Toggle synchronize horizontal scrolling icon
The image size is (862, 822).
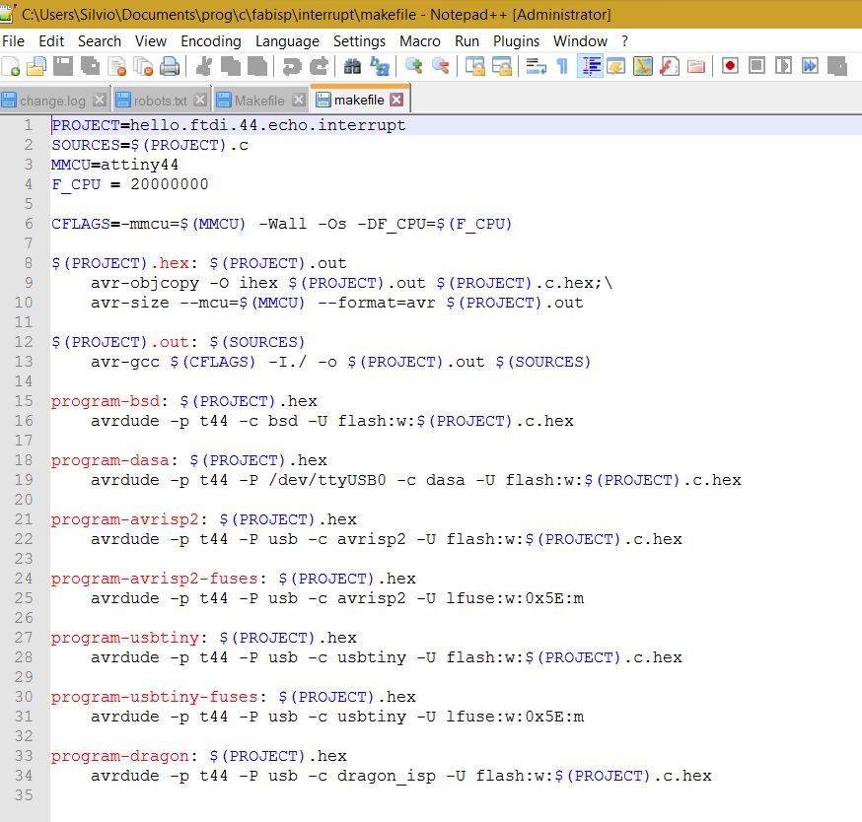[x=501, y=66]
